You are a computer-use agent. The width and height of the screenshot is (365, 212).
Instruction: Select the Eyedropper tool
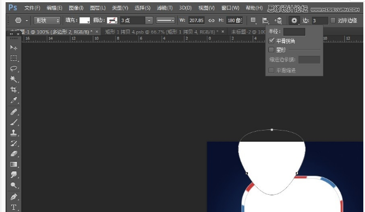coord(13,100)
